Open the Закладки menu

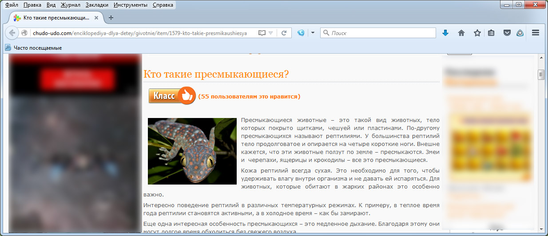tap(97, 5)
